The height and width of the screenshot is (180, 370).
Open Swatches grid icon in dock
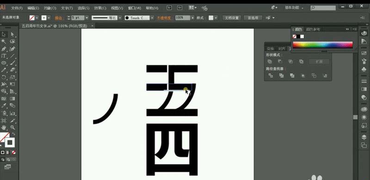tap(364, 53)
